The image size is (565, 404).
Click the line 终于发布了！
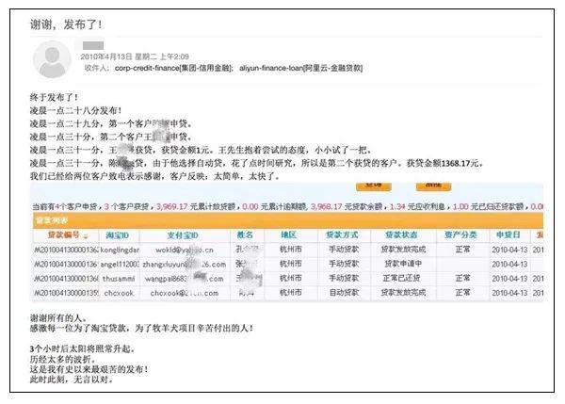point(54,97)
